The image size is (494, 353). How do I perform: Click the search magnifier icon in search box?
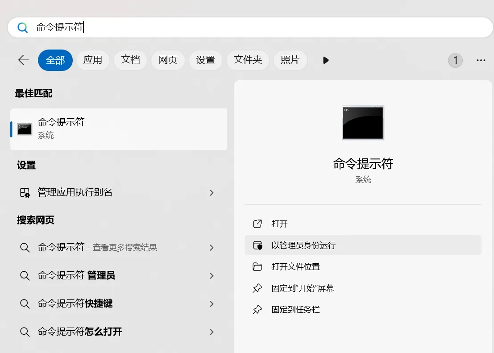22,28
